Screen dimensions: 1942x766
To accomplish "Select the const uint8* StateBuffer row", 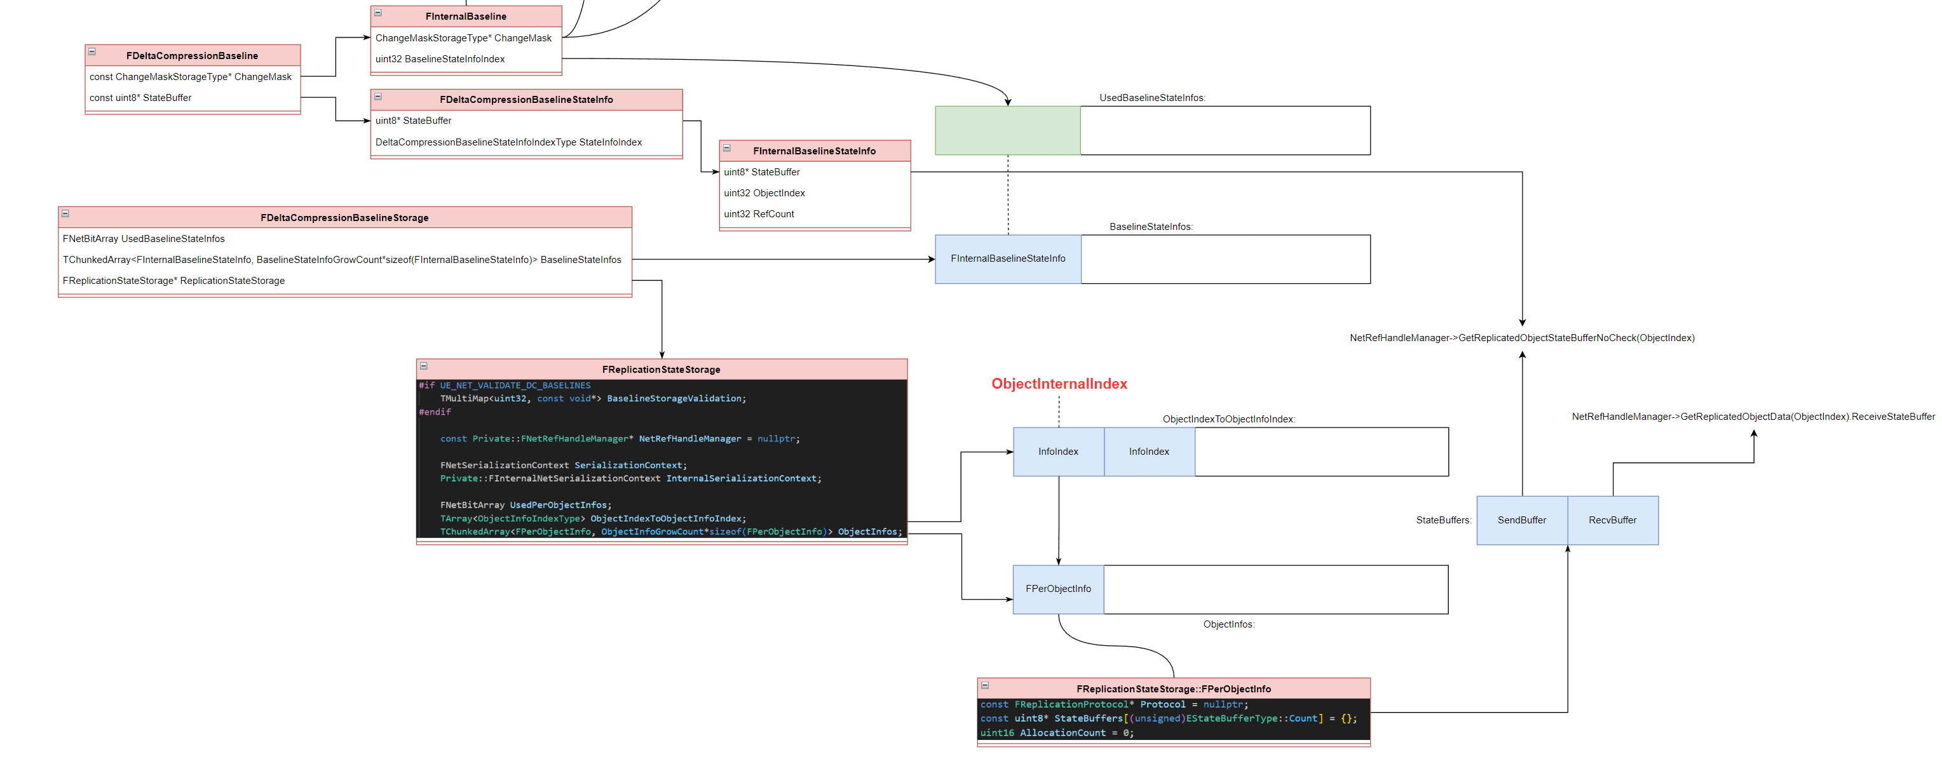I will pos(140,98).
